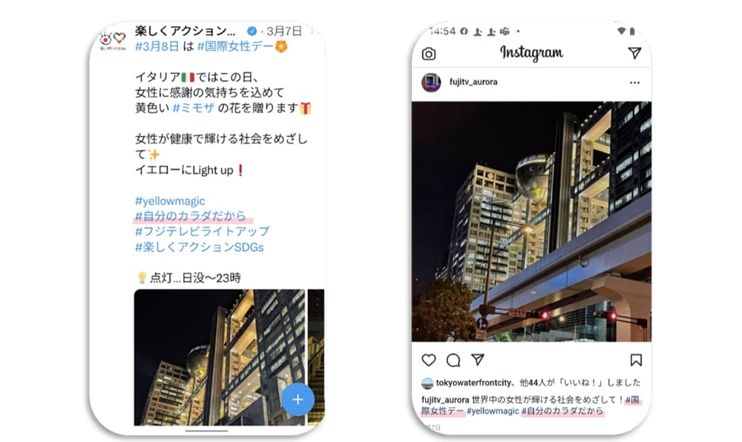
Task: Open the #フジテレビライトアップ hashtag
Action: [202, 232]
